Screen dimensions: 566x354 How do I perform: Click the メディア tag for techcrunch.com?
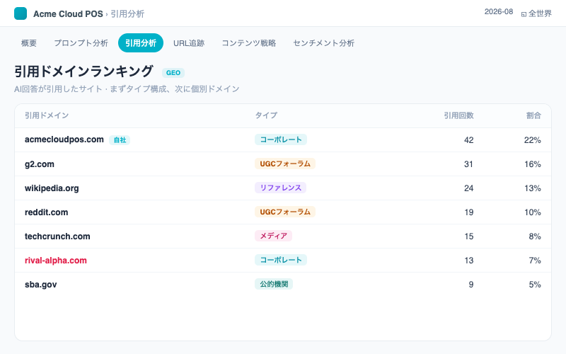pos(273,236)
